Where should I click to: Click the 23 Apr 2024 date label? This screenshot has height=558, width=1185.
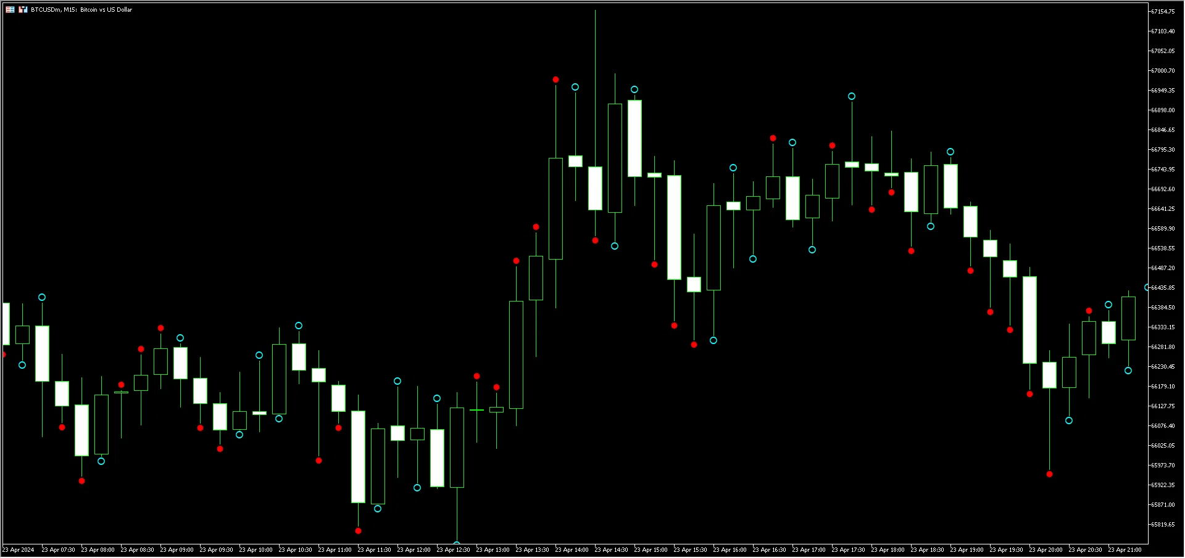(x=19, y=550)
